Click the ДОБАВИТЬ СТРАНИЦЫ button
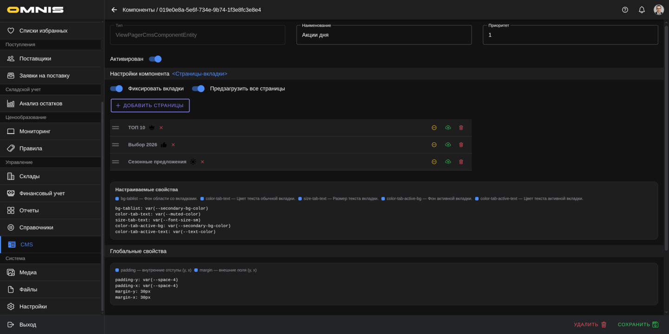The image size is (669, 334). (150, 105)
